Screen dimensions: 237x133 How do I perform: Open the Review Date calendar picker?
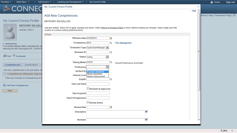[x=111, y=107]
